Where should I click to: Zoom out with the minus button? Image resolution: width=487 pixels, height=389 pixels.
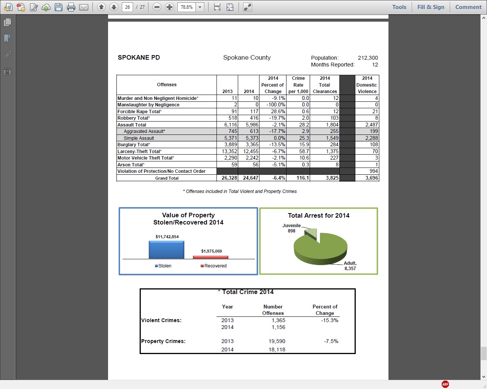pyautogui.click(x=157, y=7)
